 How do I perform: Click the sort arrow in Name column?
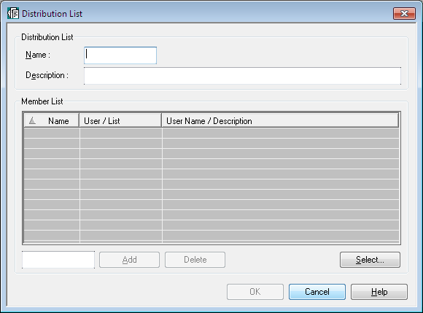32,120
